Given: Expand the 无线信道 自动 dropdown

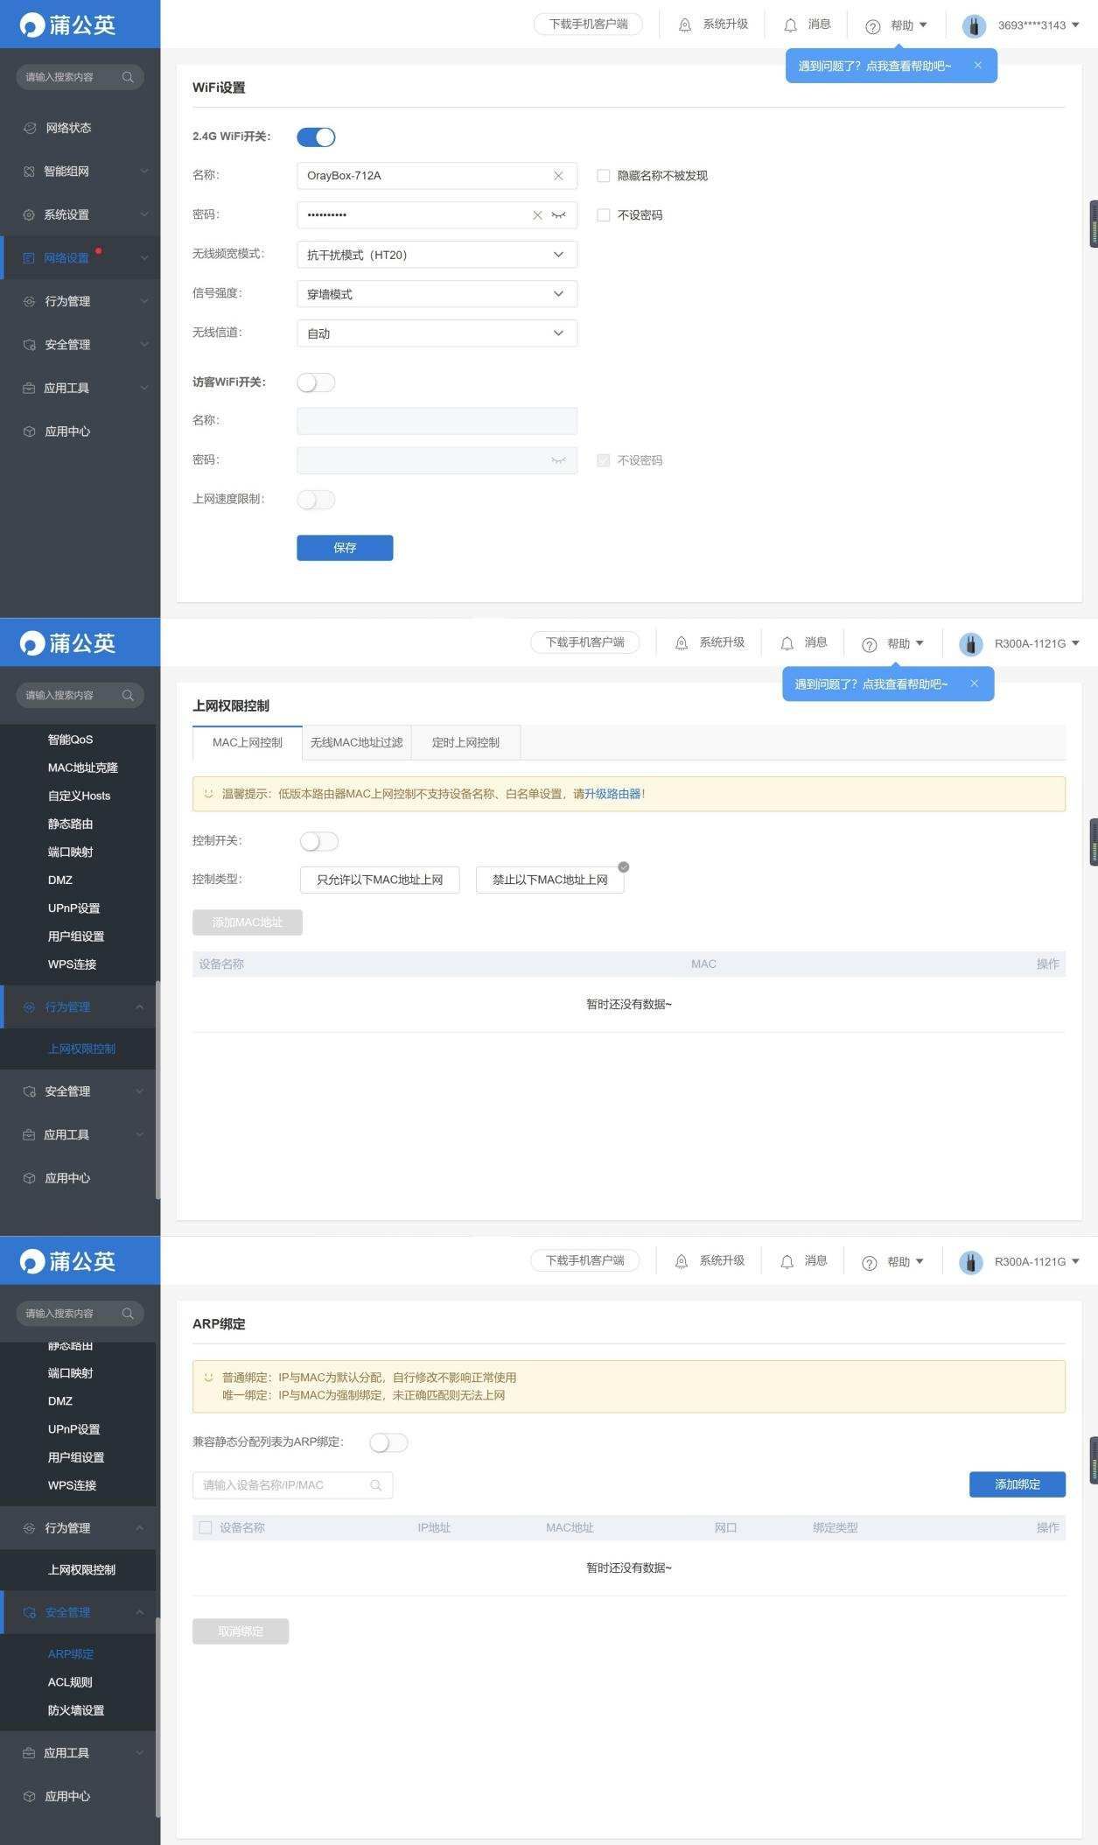Looking at the screenshot, I should 437,333.
